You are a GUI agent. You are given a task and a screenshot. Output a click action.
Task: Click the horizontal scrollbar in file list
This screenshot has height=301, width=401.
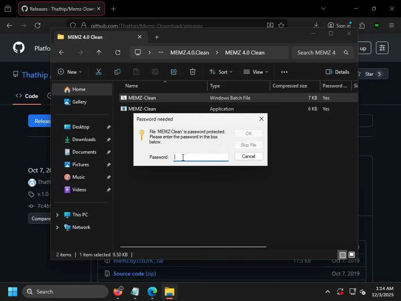[193, 247]
